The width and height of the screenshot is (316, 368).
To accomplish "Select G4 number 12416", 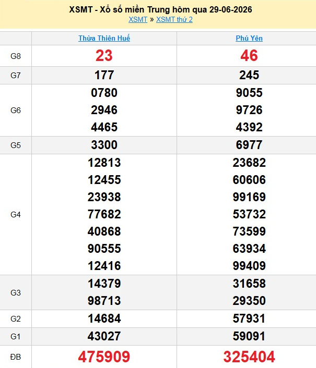I will pyautogui.click(x=104, y=266).
